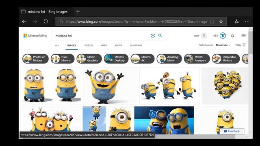This screenshot has height=146, width=260.
Task: Open thumbnail of two laughing minions
Action: (164, 120)
